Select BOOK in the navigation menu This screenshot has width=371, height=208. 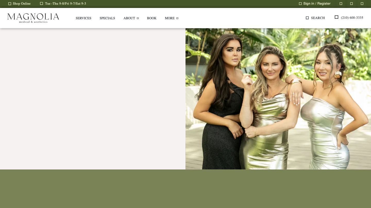[x=152, y=18]
